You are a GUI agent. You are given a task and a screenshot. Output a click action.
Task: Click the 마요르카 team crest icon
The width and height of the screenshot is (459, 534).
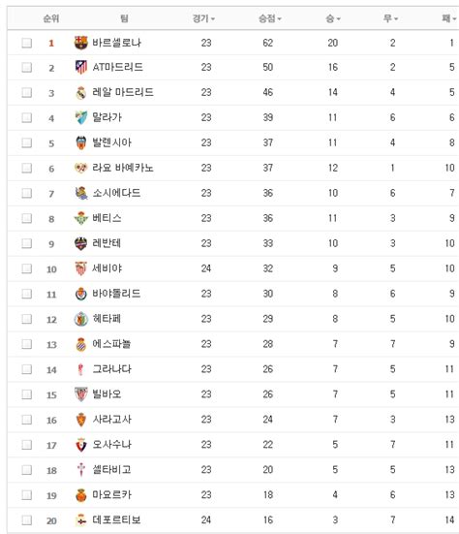[x=81, y=495]
